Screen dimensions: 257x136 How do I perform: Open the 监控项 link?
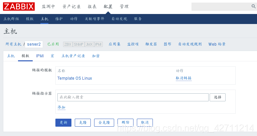coord(133,44)
